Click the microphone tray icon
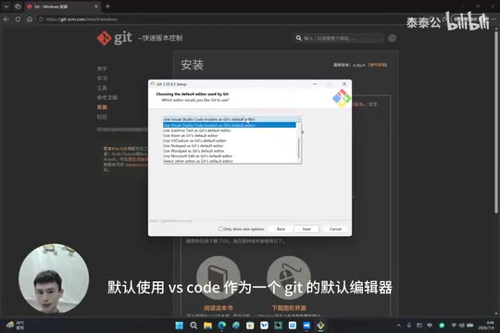 tap(409, 326)
